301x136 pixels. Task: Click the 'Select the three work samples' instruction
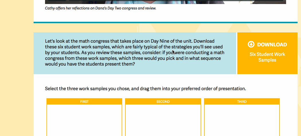pos(145,89)
